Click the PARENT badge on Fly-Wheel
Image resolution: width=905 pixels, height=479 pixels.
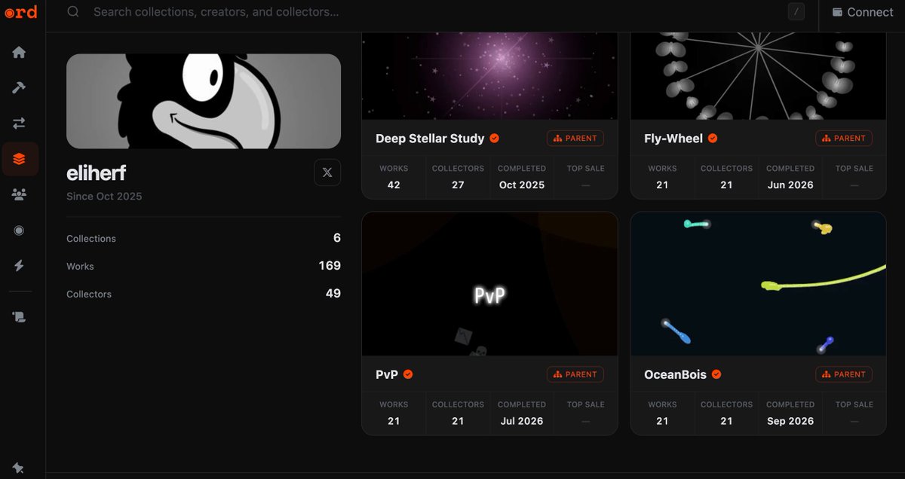tap(844, 139)
